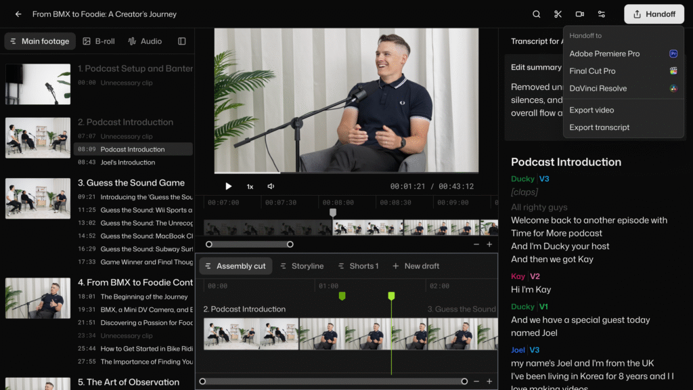The image size is (693, 390).
Task: Create a New draft
Action: (x=416, y=265)
